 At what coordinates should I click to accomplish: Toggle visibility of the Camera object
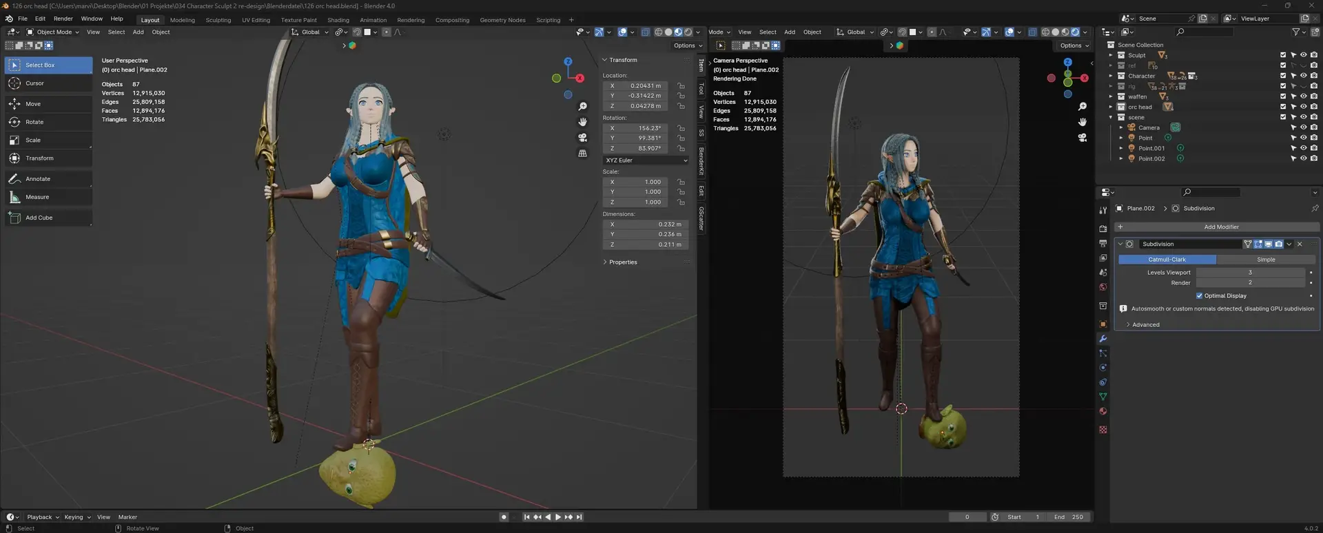tap(1303, 127)
